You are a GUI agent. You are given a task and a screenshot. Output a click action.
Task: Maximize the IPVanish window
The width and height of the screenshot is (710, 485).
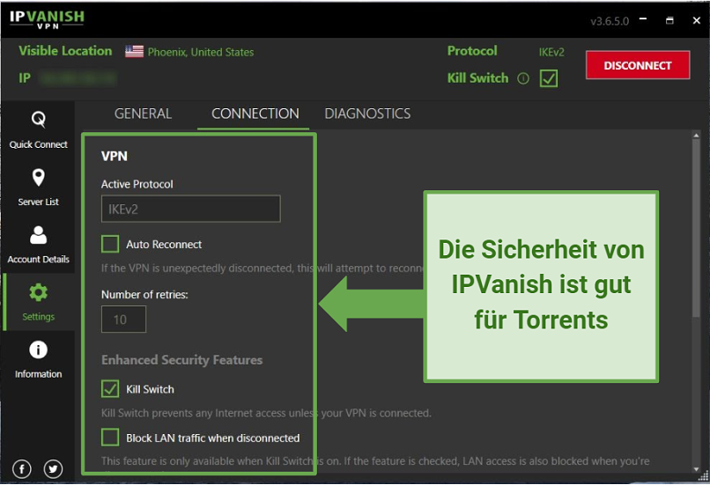(x=669, y=20)
